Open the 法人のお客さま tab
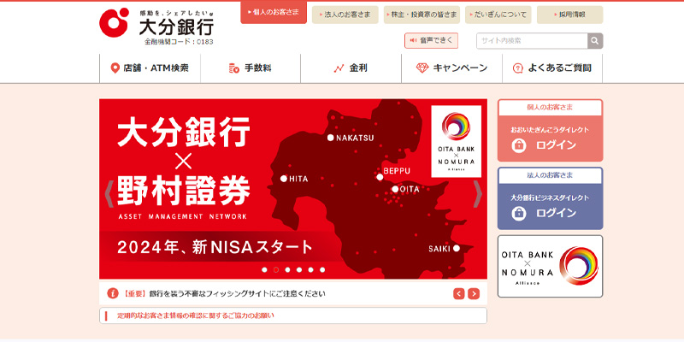684x342 pixels. (345, 15)
